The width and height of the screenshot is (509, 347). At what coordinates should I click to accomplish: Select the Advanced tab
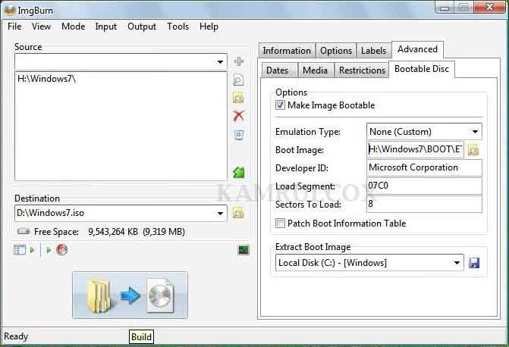point(417,49)
